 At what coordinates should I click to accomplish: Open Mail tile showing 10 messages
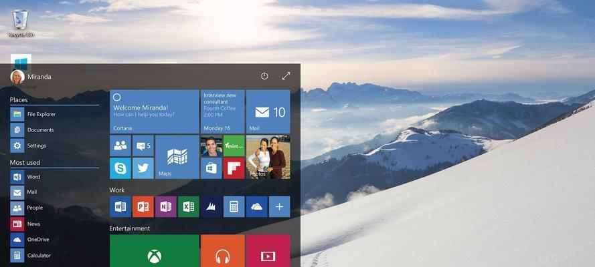click(268, 111)
